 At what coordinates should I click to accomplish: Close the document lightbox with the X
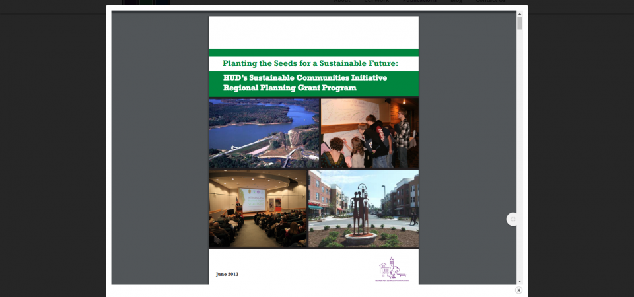point(518,290)
